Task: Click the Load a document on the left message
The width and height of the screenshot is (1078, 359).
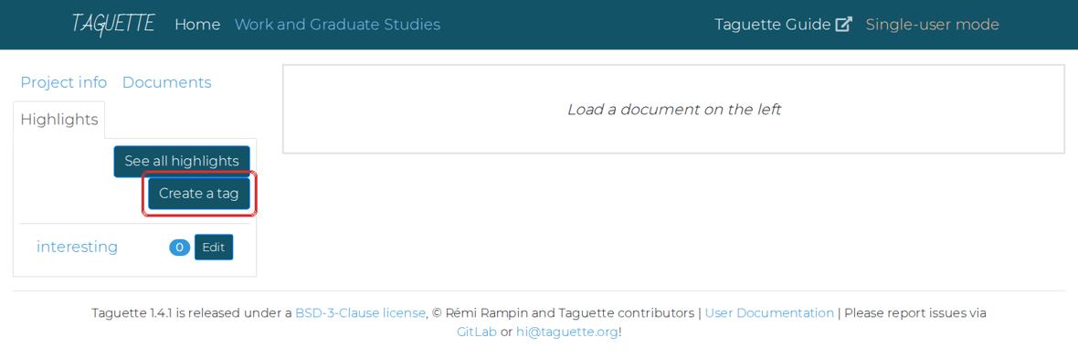Action: pyautogui.click(x=674, y=110)
